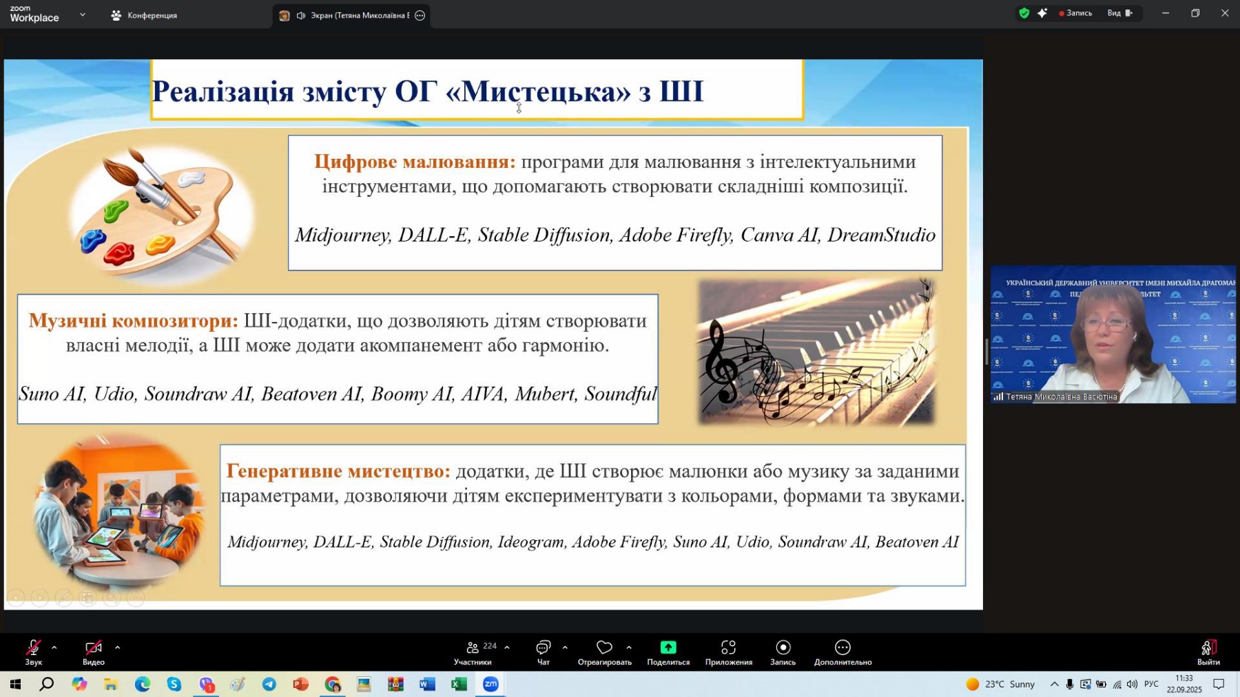Click the faded all-slides icon on slide
The height and width of the screenshot is (697, 1240).
pyautogui.click(x=87, y=598)
